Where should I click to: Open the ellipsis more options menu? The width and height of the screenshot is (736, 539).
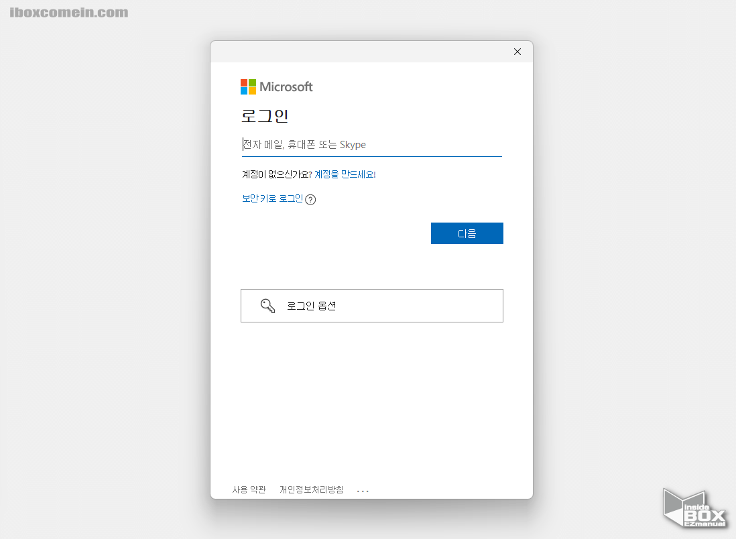[363, 491]
